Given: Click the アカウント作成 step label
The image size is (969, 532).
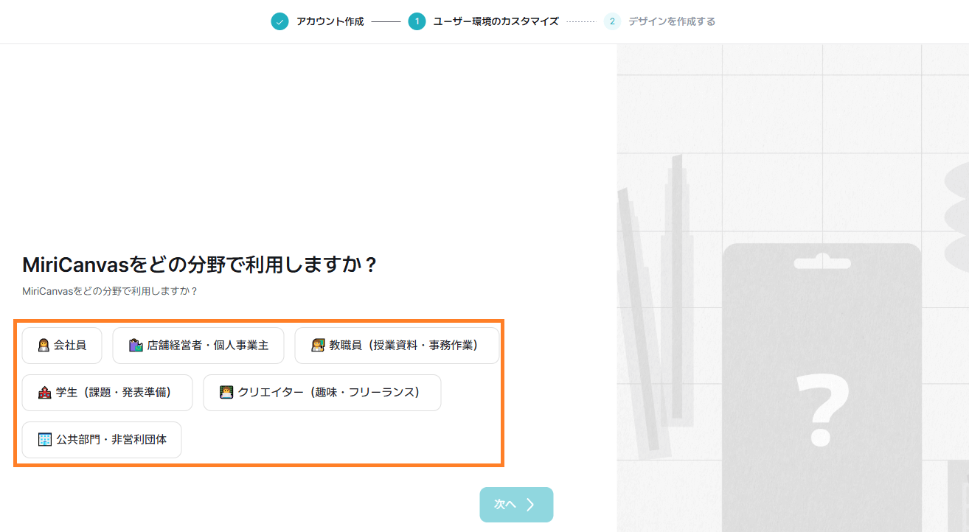Looking at the screenshot, I should pyautogui.click(x=330, y=21).
